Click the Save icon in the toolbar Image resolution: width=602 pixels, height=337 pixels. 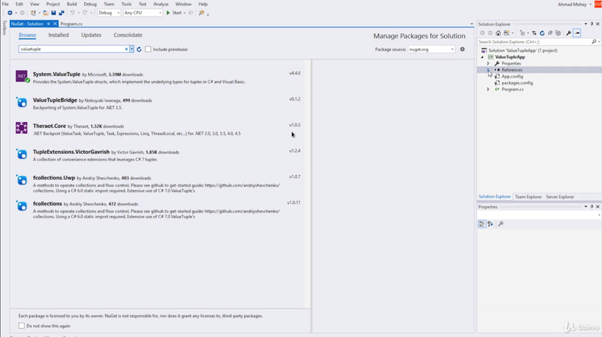[x=53, y=13]
